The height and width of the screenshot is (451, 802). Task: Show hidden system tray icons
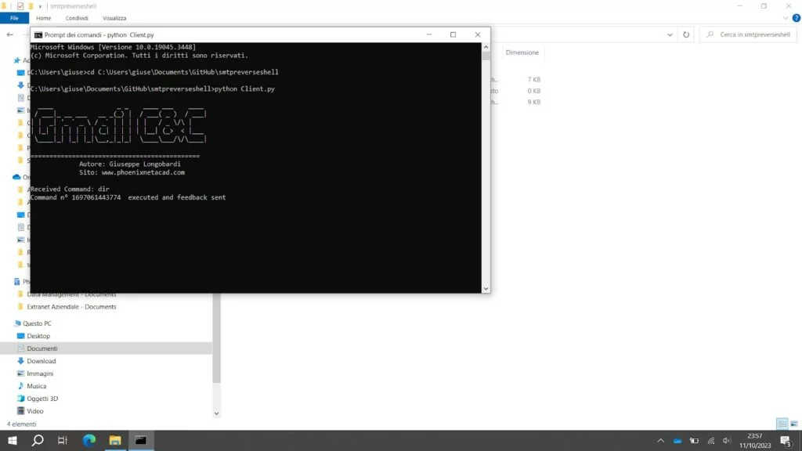[660, 441]
